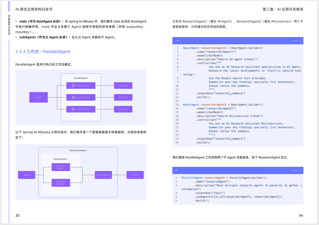The width and height of the screenshot is (319, 225).
Task: Click the chapter header 第三章：AI 应用开发框架
Action: pos(283,9)
